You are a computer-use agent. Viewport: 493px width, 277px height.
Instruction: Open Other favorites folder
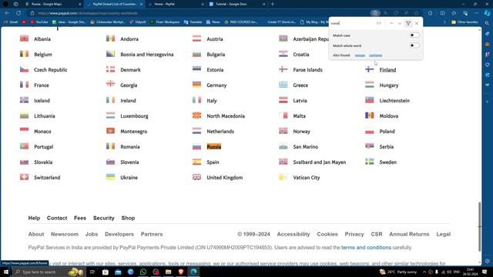[464, 22]
